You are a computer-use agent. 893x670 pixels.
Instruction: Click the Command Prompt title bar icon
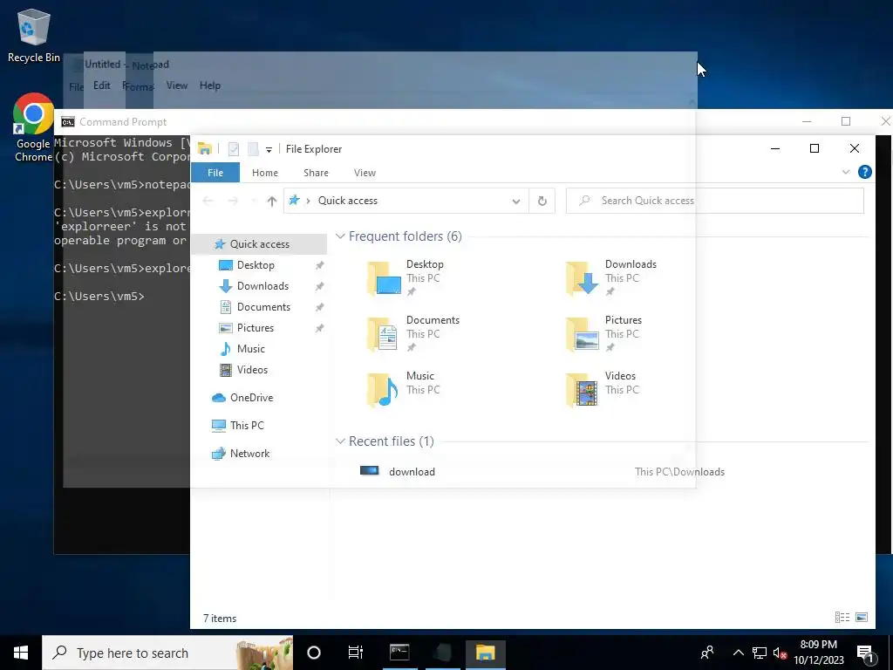point(68,122)
